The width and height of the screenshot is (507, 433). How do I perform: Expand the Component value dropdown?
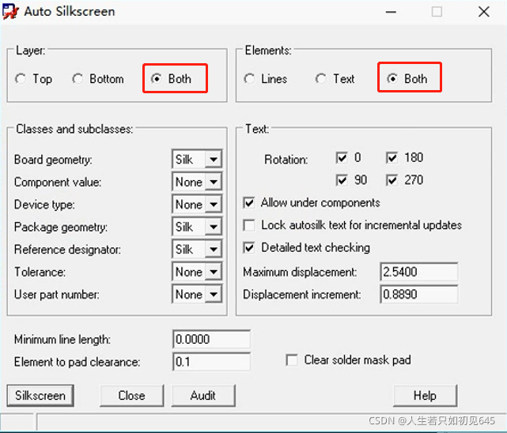click(x=213, y=182)
